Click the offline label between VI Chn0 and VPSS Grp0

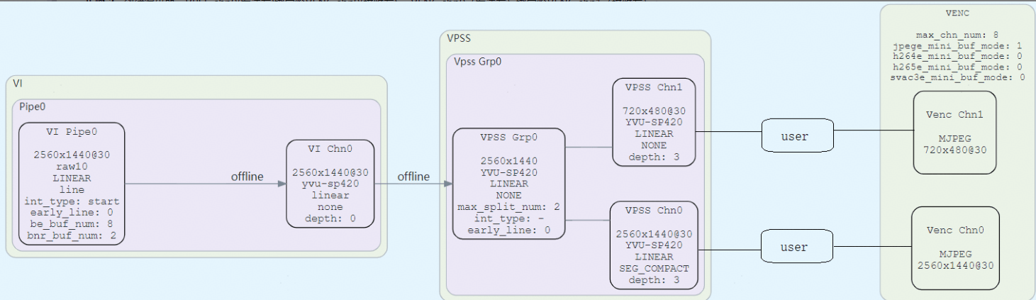414,176
